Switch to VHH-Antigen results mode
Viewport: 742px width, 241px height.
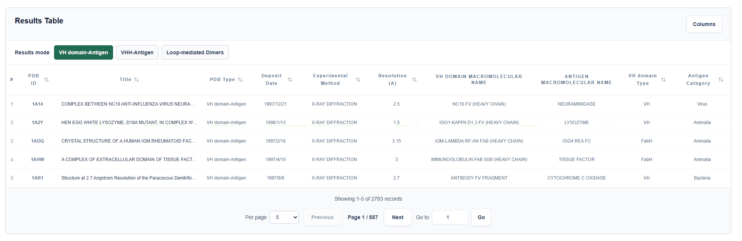pyautogui.click(x=137, y=52)
